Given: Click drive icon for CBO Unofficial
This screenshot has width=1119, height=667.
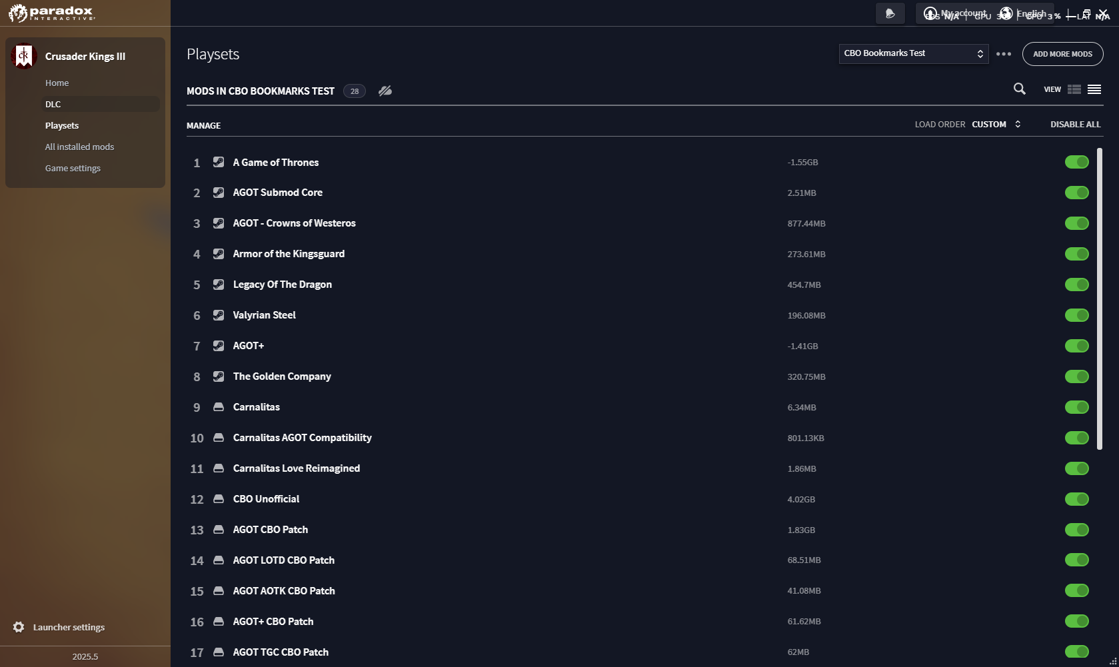Looking at the screenshot, I should 218,499.
